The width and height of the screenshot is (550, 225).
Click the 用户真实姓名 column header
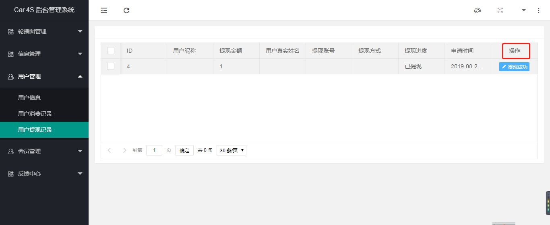pyautogui.click(x=283, y=51)
